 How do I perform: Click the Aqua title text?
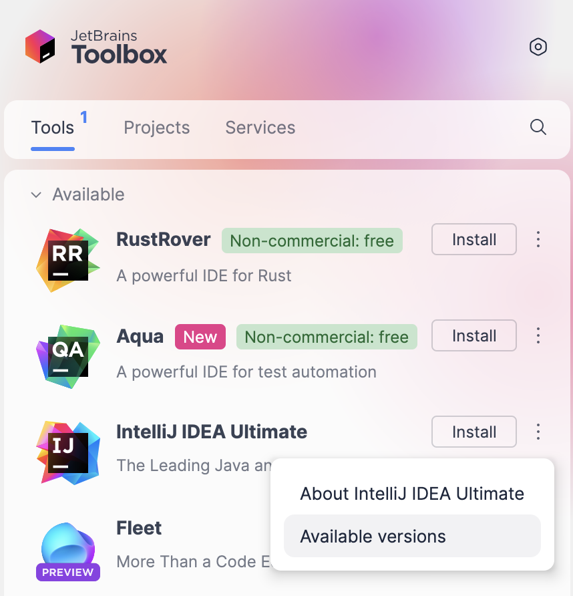(x=140, y=336)
